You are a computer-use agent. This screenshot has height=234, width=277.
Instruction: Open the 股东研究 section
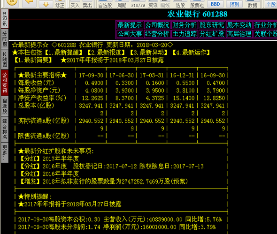212,25
